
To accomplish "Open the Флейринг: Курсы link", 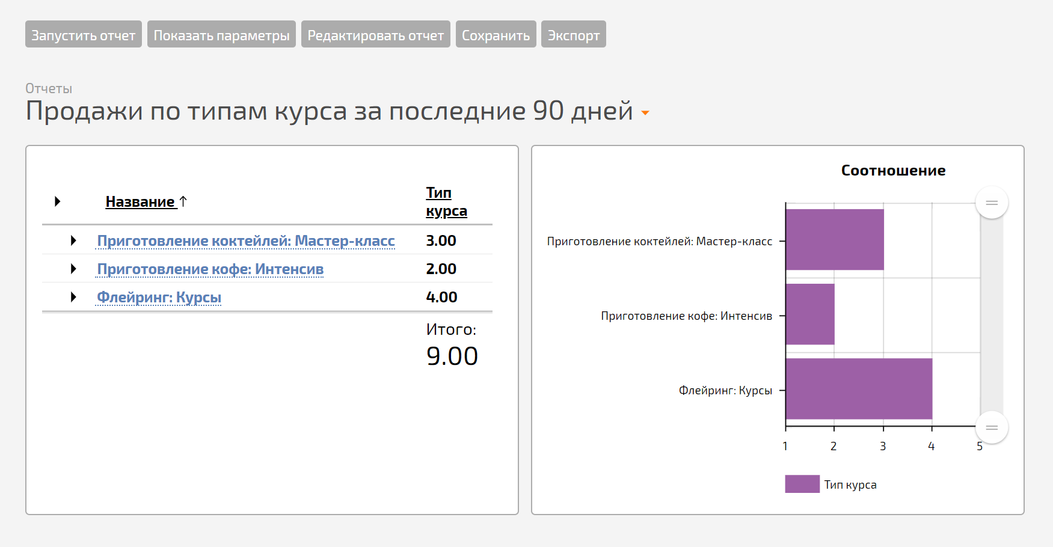I will 159,297.
